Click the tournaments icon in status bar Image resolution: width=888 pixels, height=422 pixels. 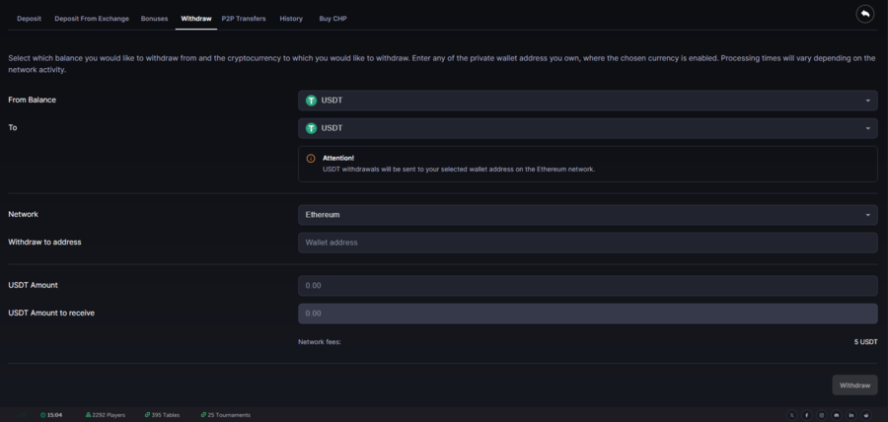pyautogui.click(x=203, y=415)
